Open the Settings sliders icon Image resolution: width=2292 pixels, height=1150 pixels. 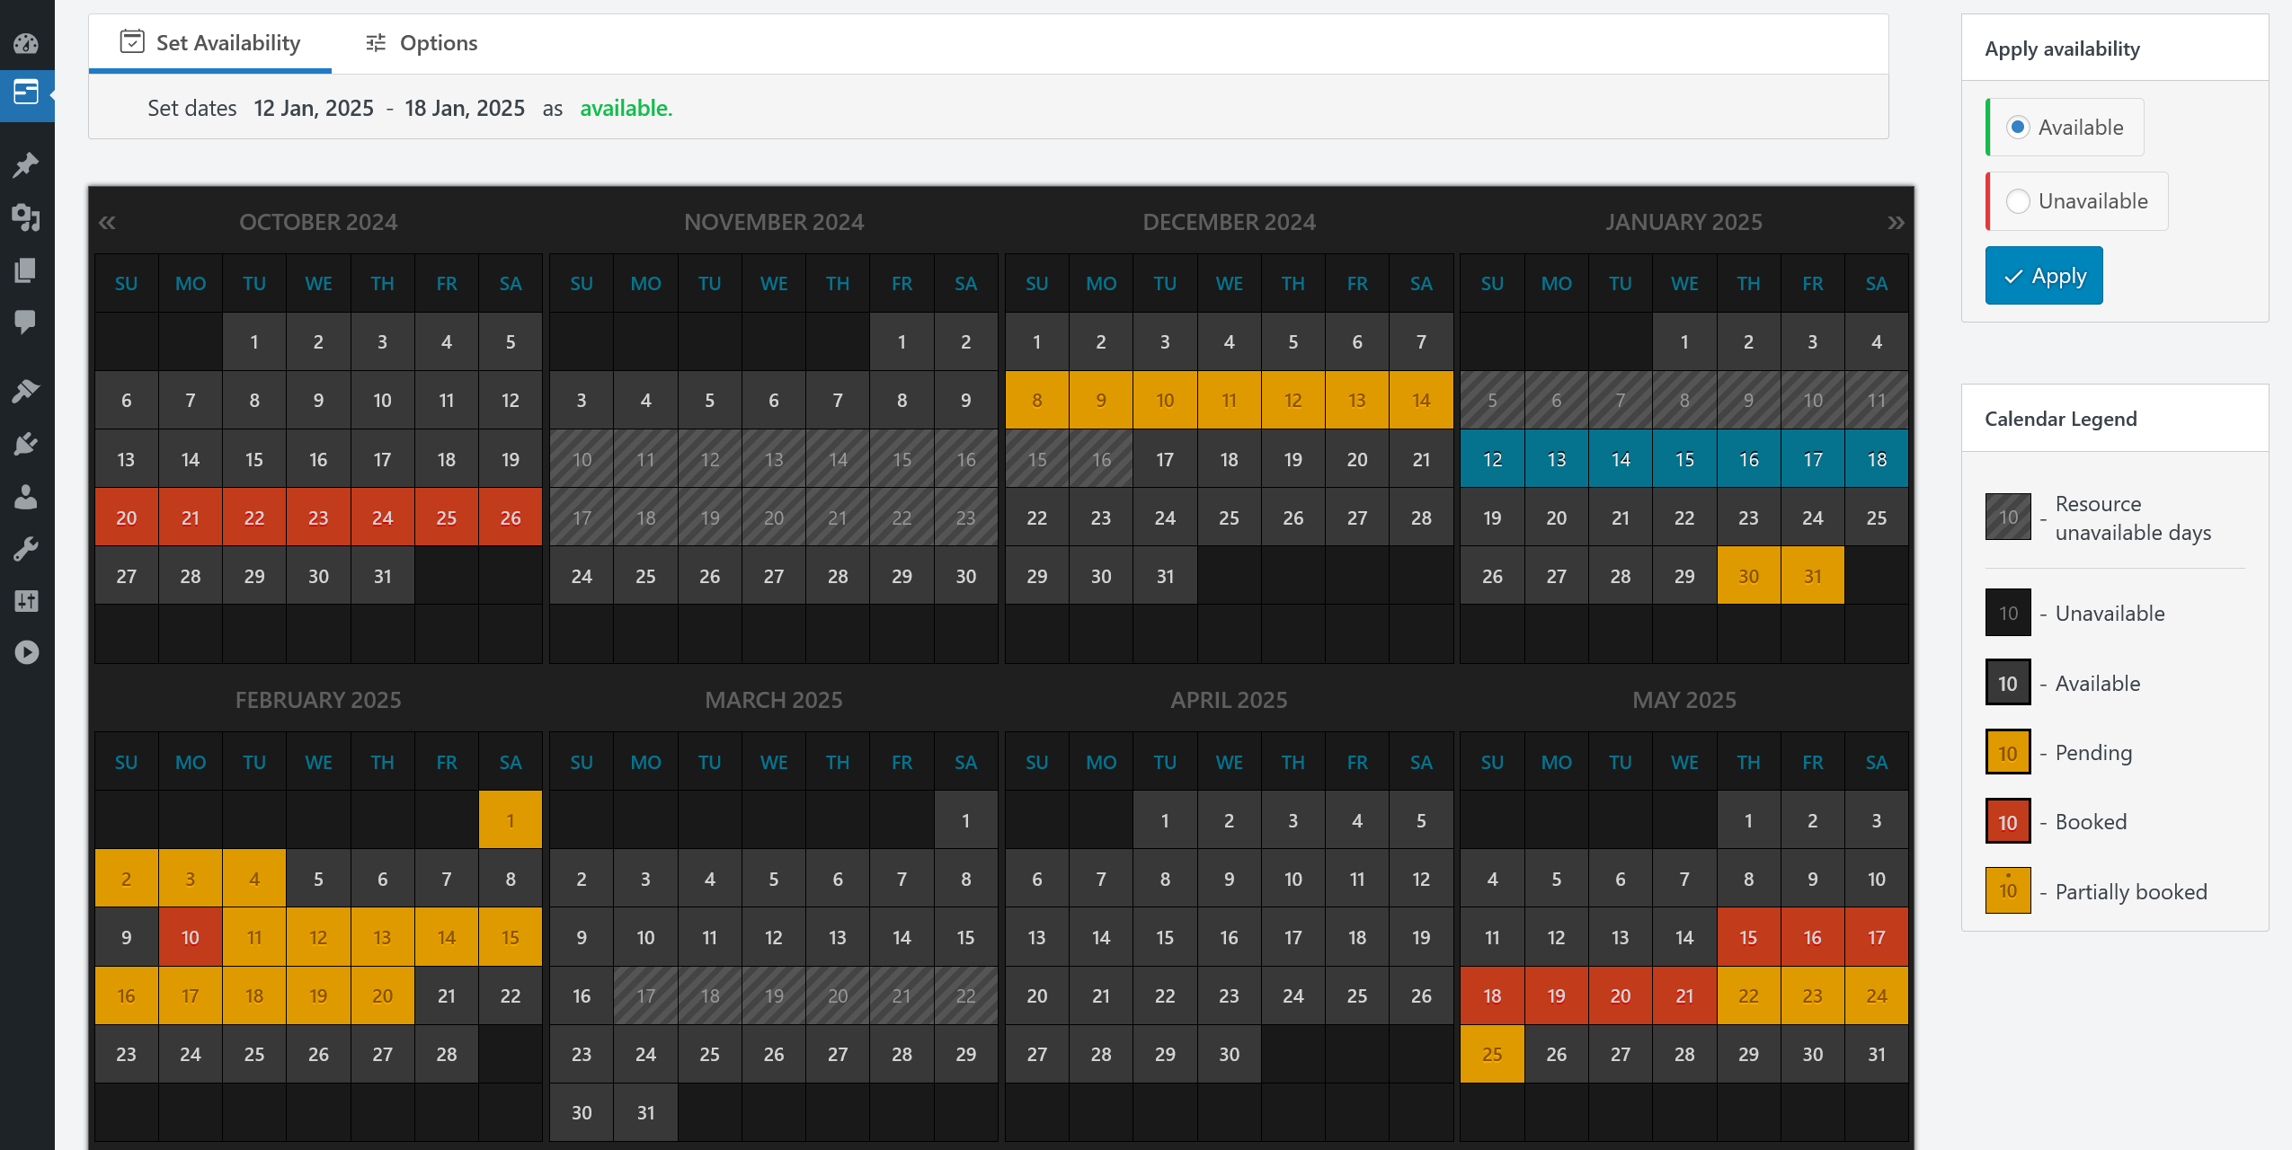point(27,600)
